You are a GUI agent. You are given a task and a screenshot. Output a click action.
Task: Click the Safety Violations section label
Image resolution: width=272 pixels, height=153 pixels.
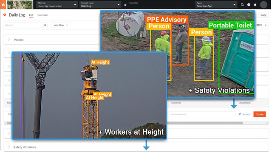pos(25,147)
